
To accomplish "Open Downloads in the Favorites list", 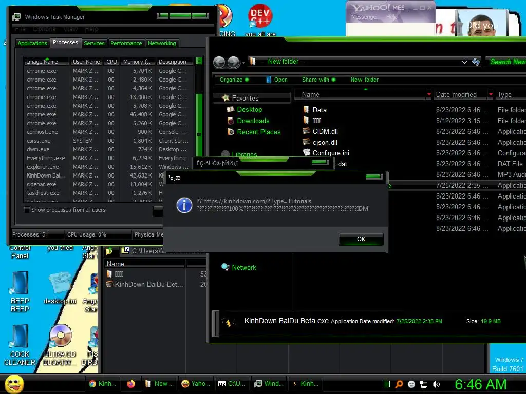I will pyautogui.click(x=253, y=121).
